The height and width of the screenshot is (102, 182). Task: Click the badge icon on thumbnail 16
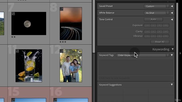click(55, 100)
